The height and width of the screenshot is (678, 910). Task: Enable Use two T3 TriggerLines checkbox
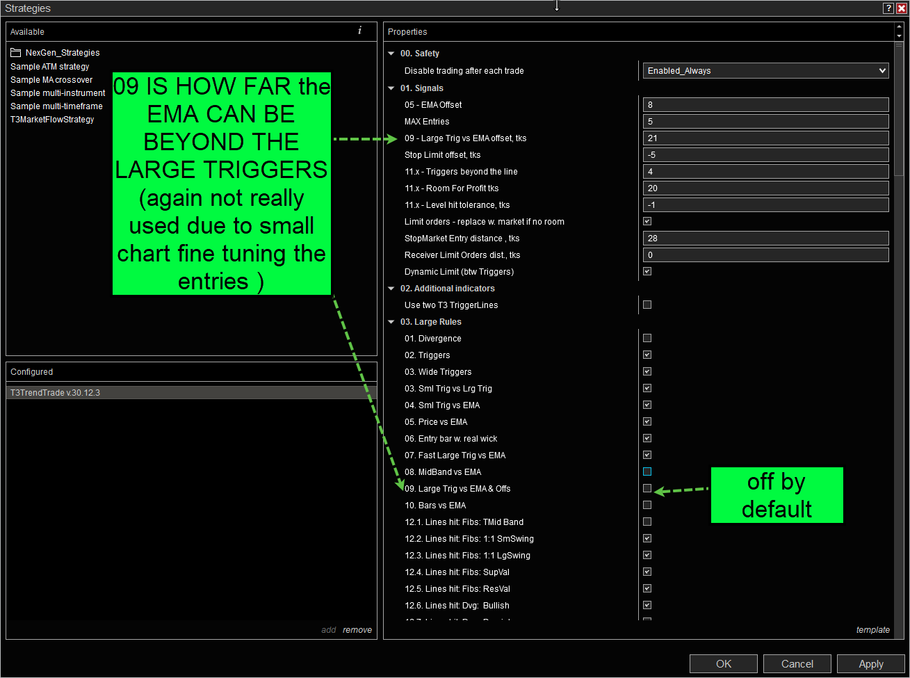click(x=647, y=305)
